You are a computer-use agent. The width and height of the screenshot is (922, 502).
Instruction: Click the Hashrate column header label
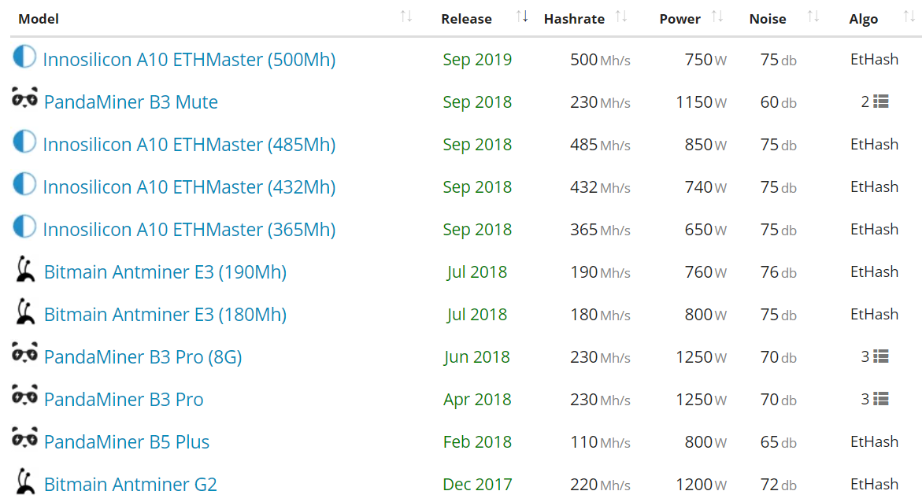click(x=574, y=19)
